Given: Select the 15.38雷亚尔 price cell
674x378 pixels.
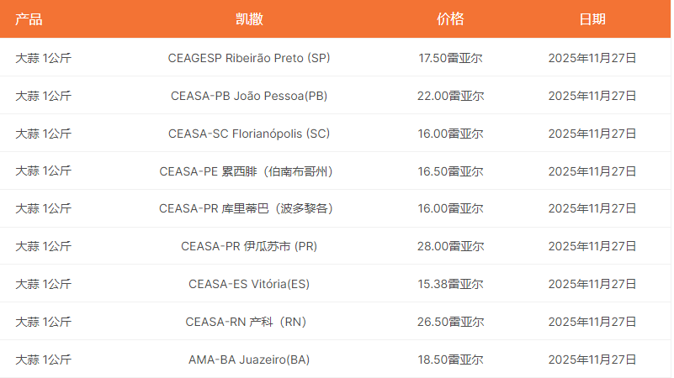Looking at the screenshot, I should coord(450,284).
